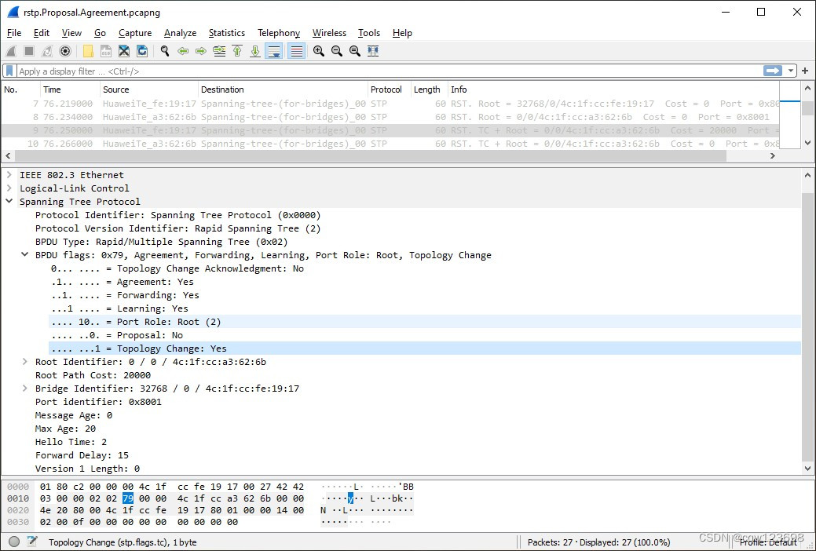Click the expert information circle in status bar
816x551 pixels.
15,542
